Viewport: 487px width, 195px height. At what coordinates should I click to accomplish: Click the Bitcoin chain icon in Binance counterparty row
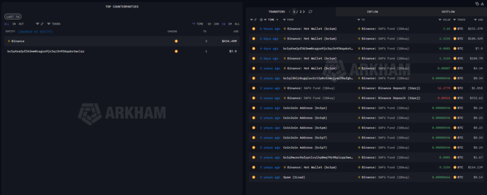point(176,41)
